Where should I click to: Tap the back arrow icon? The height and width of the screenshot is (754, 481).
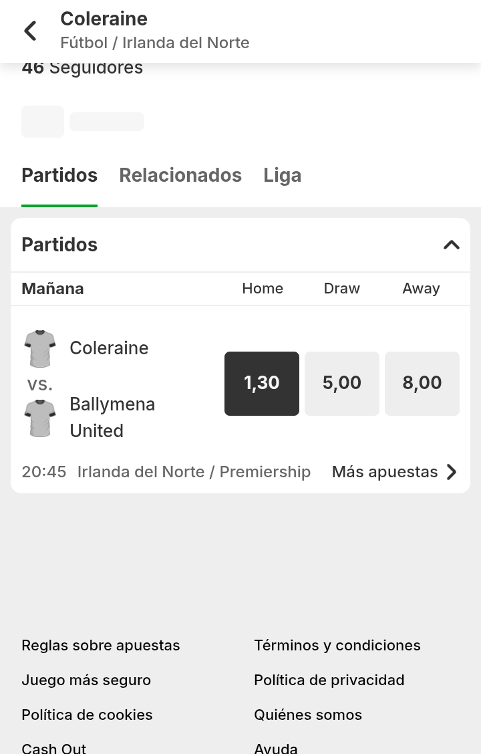[x=30, y=31]
